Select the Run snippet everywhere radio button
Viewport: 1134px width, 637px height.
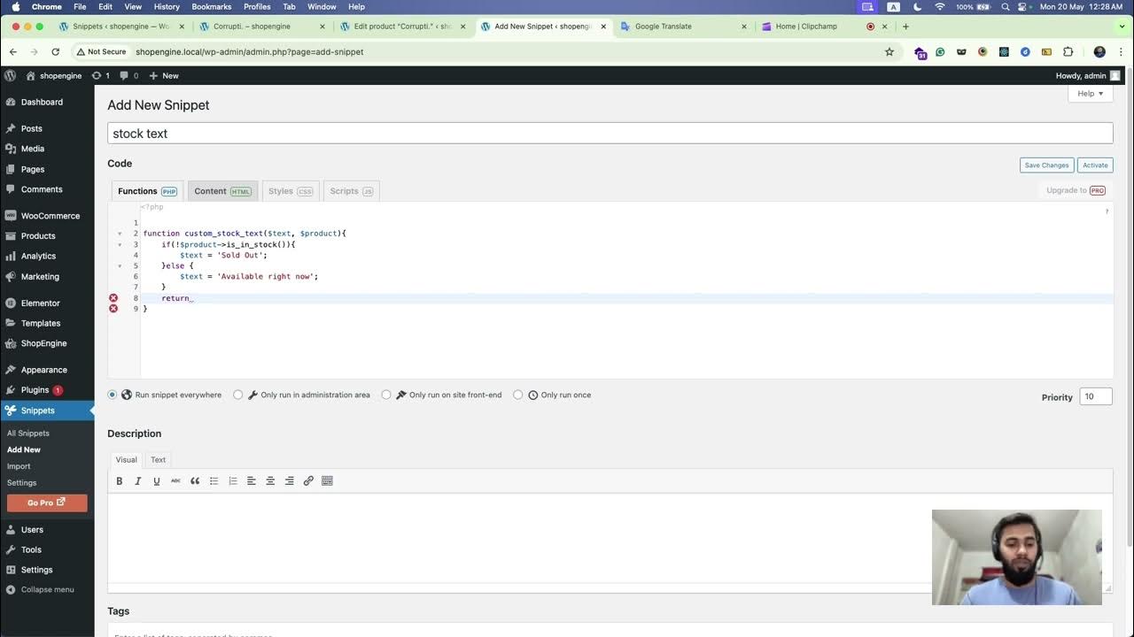pos(112,395)
